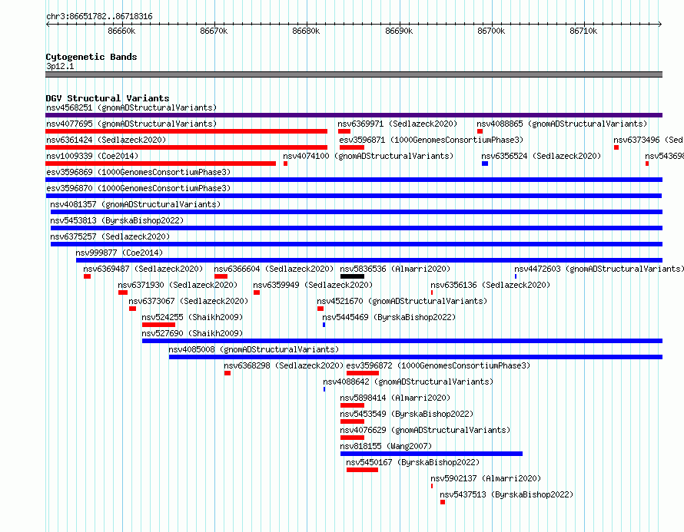Viewport: 684px width, 532px height.
Task: Open nsv6359949 Sedlazeck2020 label
Action: pos(313,285)
